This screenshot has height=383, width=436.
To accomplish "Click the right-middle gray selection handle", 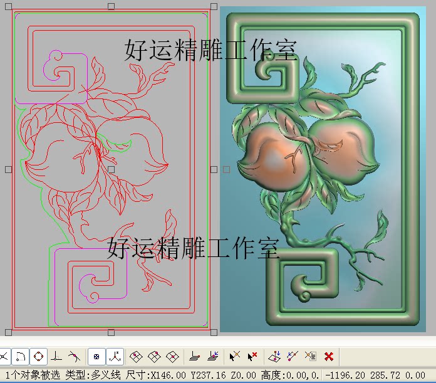I will [214, 169].
